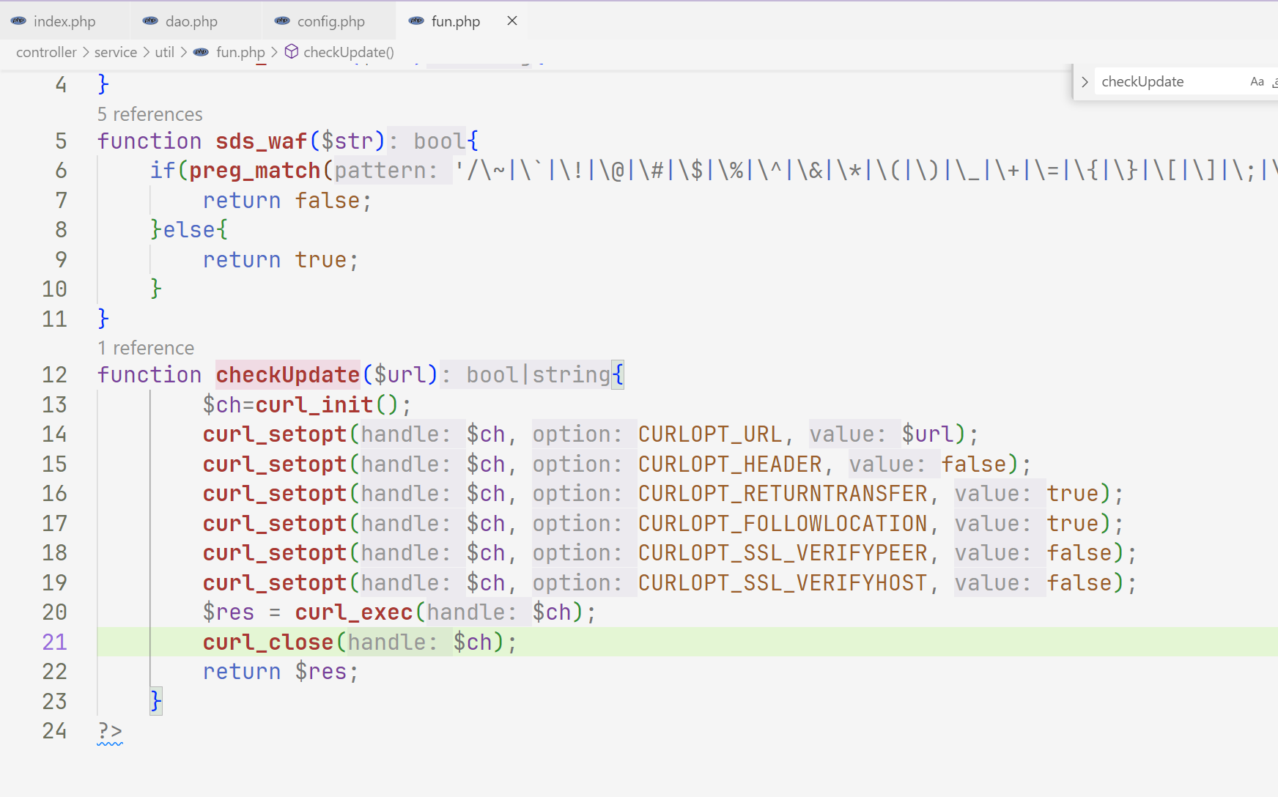Place cursor on sds_waf function name
The height and width of the screenshot is (797, 1278).
tap(262, 141)
